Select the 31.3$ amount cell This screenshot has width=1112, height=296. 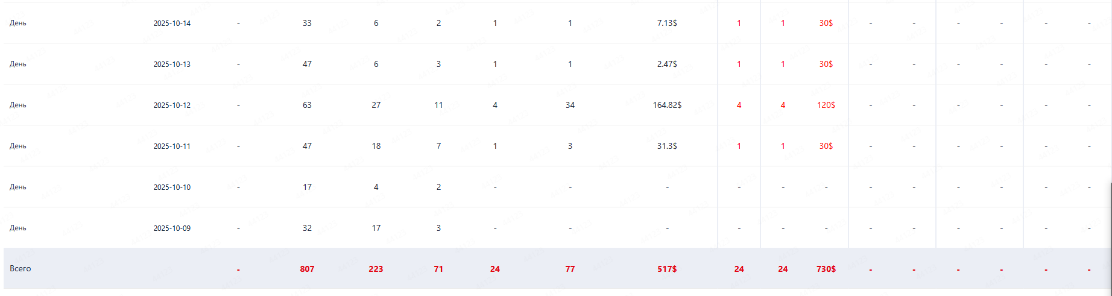[x=667, y=146]
